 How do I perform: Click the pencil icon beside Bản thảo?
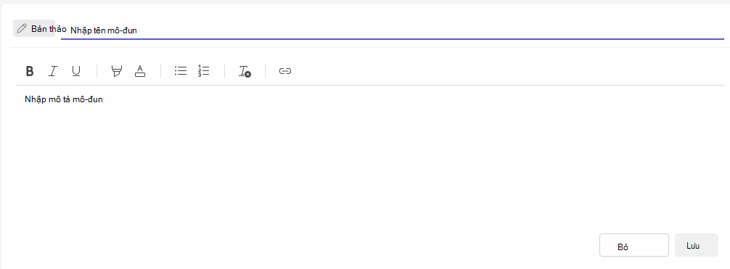point(22,29)
